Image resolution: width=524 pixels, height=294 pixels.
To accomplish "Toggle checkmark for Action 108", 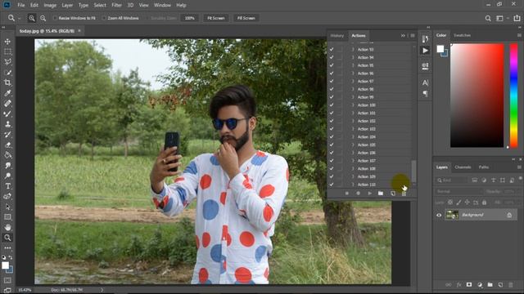I will pyautogui.click(x=332, y=169).
